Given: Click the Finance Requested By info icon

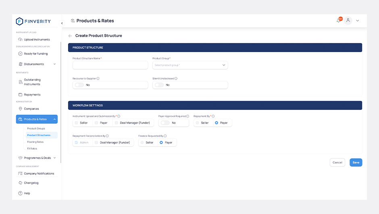Looking at the screenshot, I should coord(165,136).
